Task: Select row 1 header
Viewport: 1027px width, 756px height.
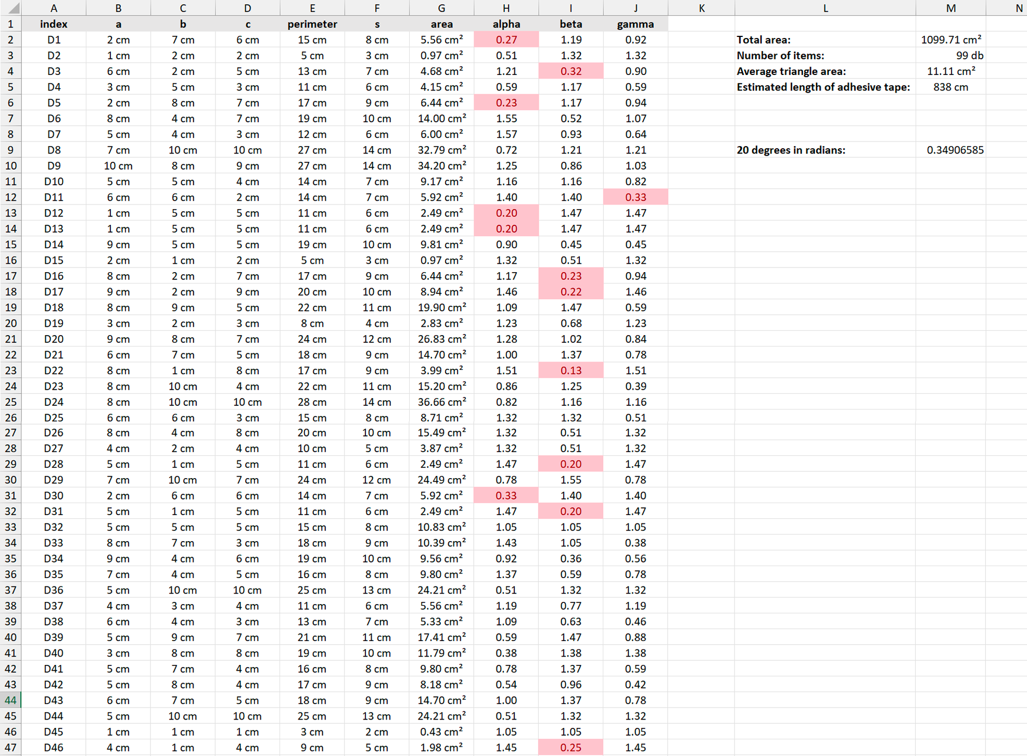Action: coord(10,24)
